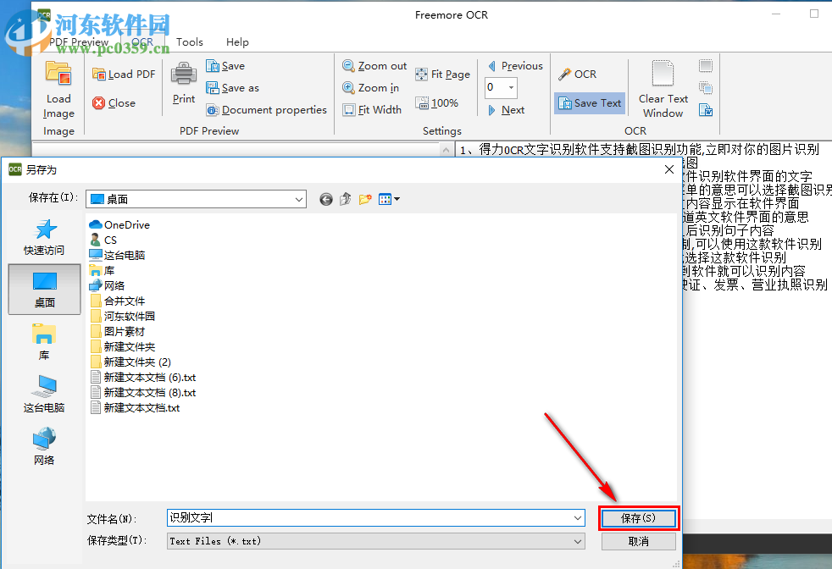The width and height of the screenshot is (832, 569).
Task: Open the page number dropdown
Action: 511,87
